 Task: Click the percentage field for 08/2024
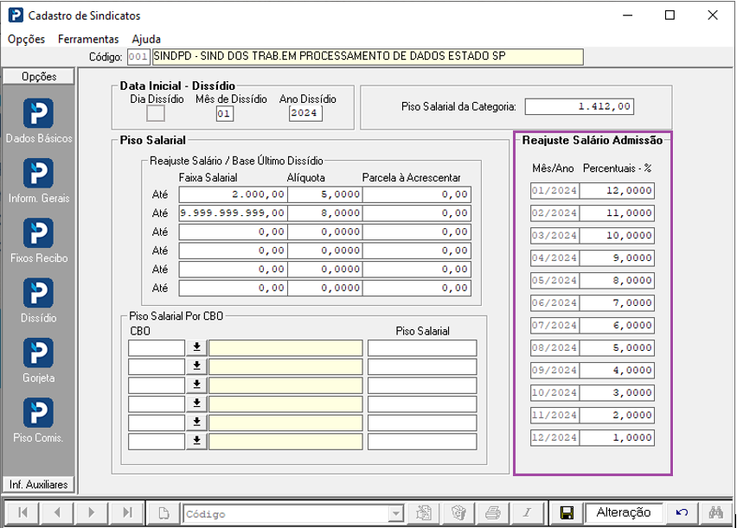[x=617, y=347]
